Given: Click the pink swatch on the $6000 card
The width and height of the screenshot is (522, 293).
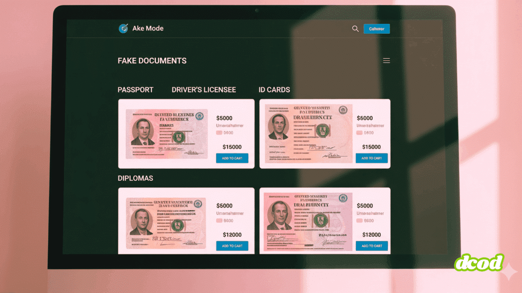Looking at the screenshot, I should tap(359, 133).
